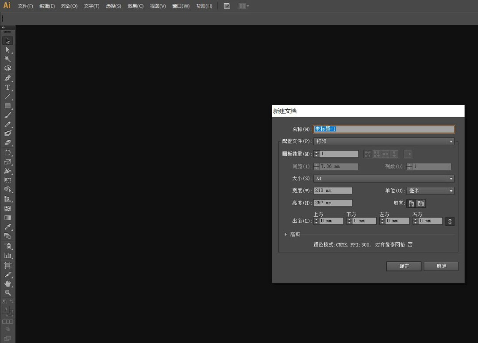This screenshot has height=343, width=478.
Task: Expand the 高级 advanced section
Action: click(286, 235)
